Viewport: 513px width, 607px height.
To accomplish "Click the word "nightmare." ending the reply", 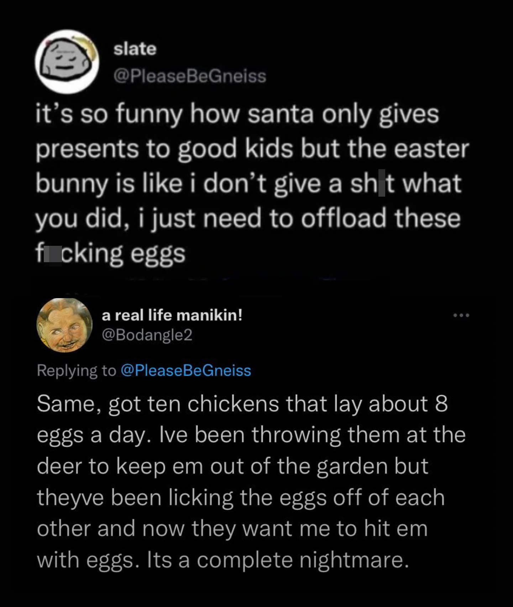I will coord(354,560).
